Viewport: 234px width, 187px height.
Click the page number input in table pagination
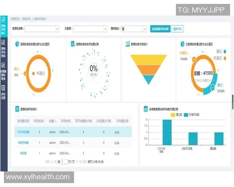pyautogui.click(x=64, y=161)
